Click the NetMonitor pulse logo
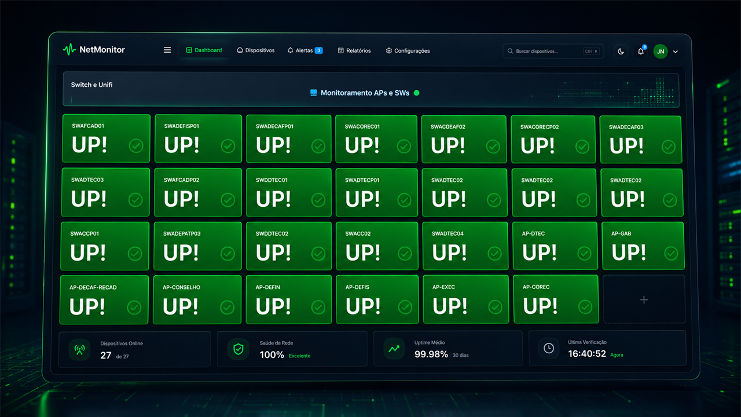Viewport: 741px width, 417px height. point(69,50)
